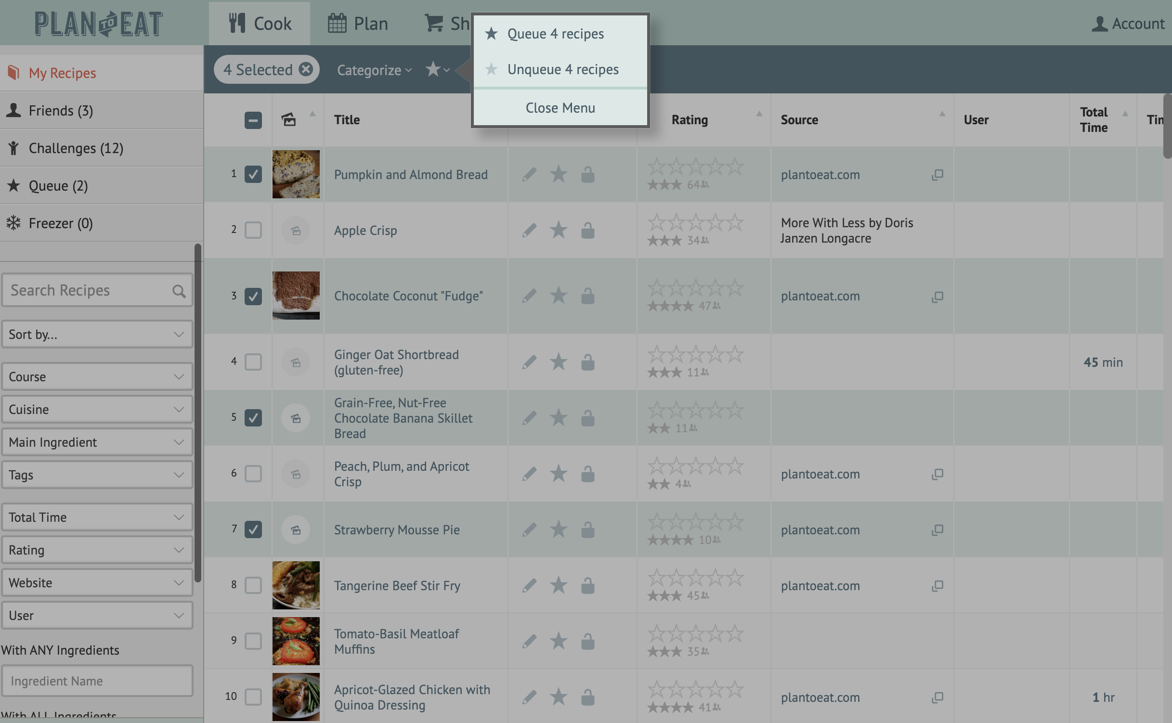Click the queue star for Tangerine Beef Stir Fry
Viewport: 1172px width, 723px height.
point(559,585)
